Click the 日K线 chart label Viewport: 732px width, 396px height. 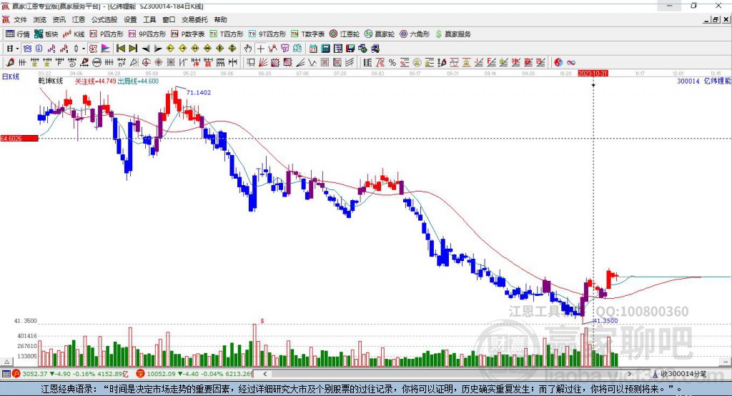(x=11, y=76)
